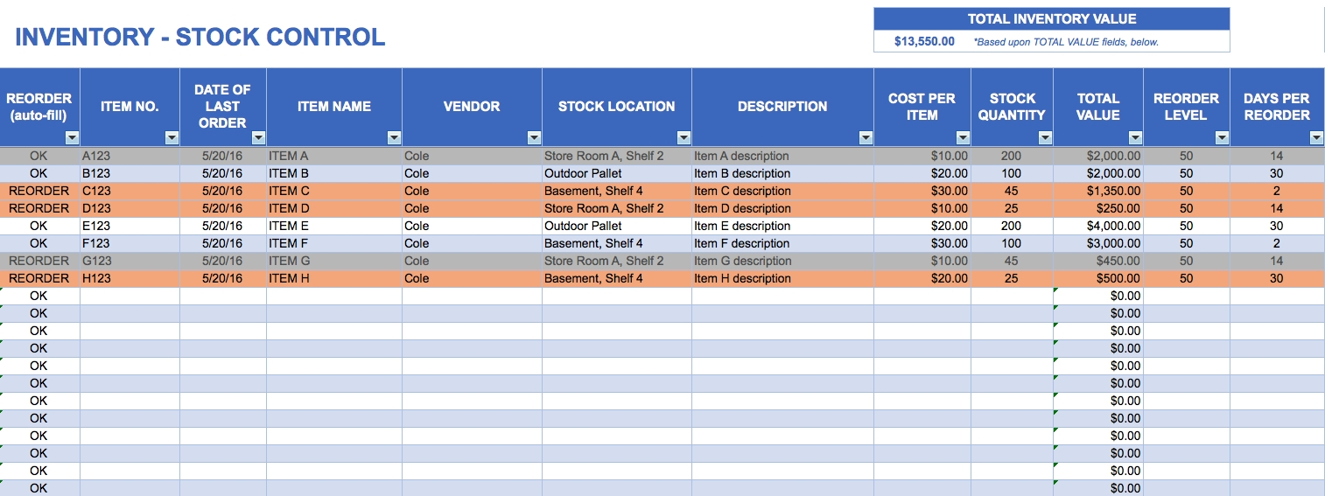This screenshot has width=1325, height=496.
Task: Open the ITEM NAME filter dropdown
Action: pos(394,137)
